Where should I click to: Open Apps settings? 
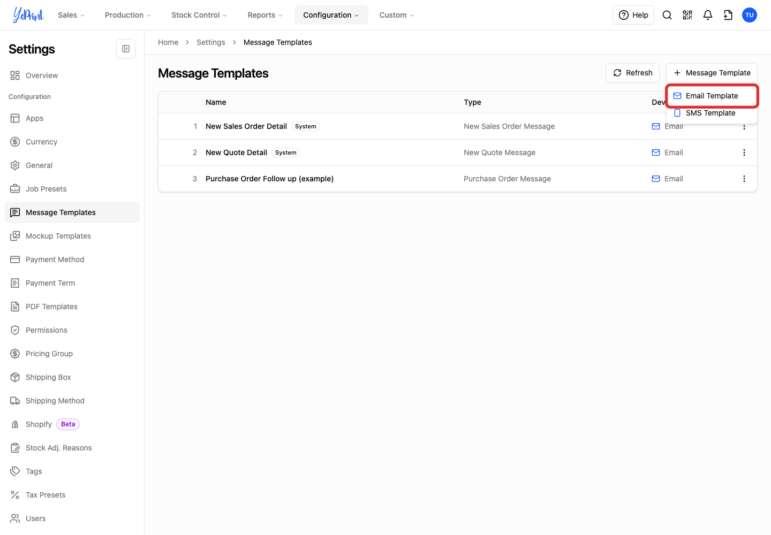coord(72,118)
